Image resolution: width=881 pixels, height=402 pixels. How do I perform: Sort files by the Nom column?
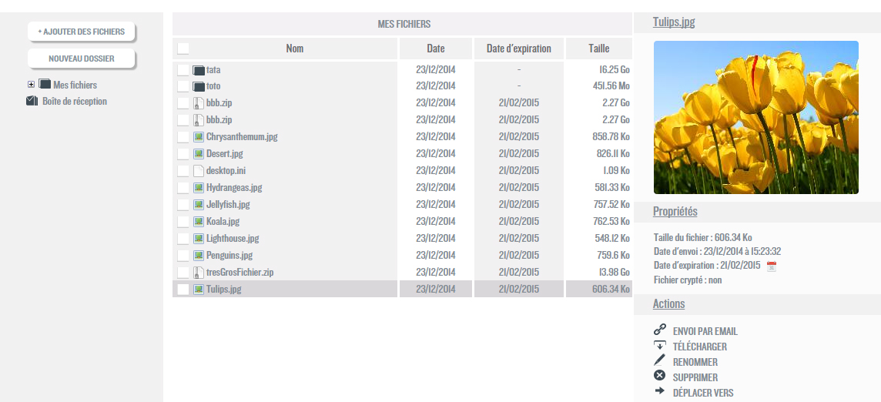[294, 49]
